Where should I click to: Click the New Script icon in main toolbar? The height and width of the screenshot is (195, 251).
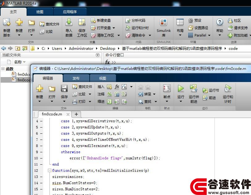point(7,22)
